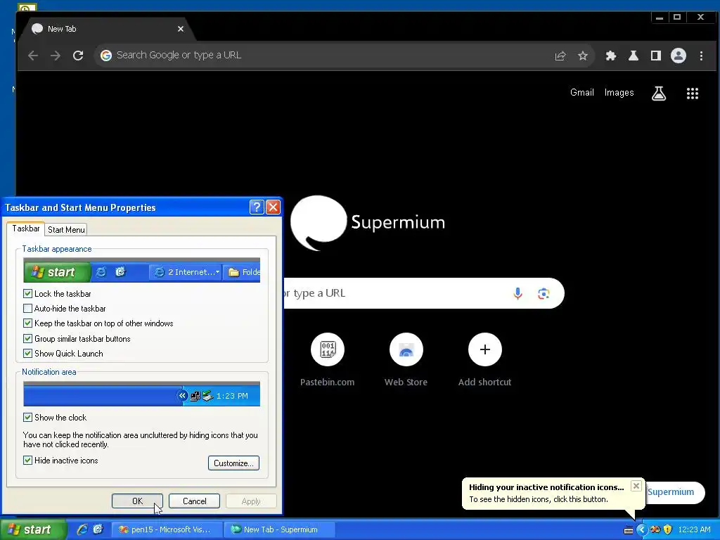Image resolution: width=720 pixels, height=540 pixels.
Task: Select the Taskbar tab in properties dialog
Action: point(26,229)
